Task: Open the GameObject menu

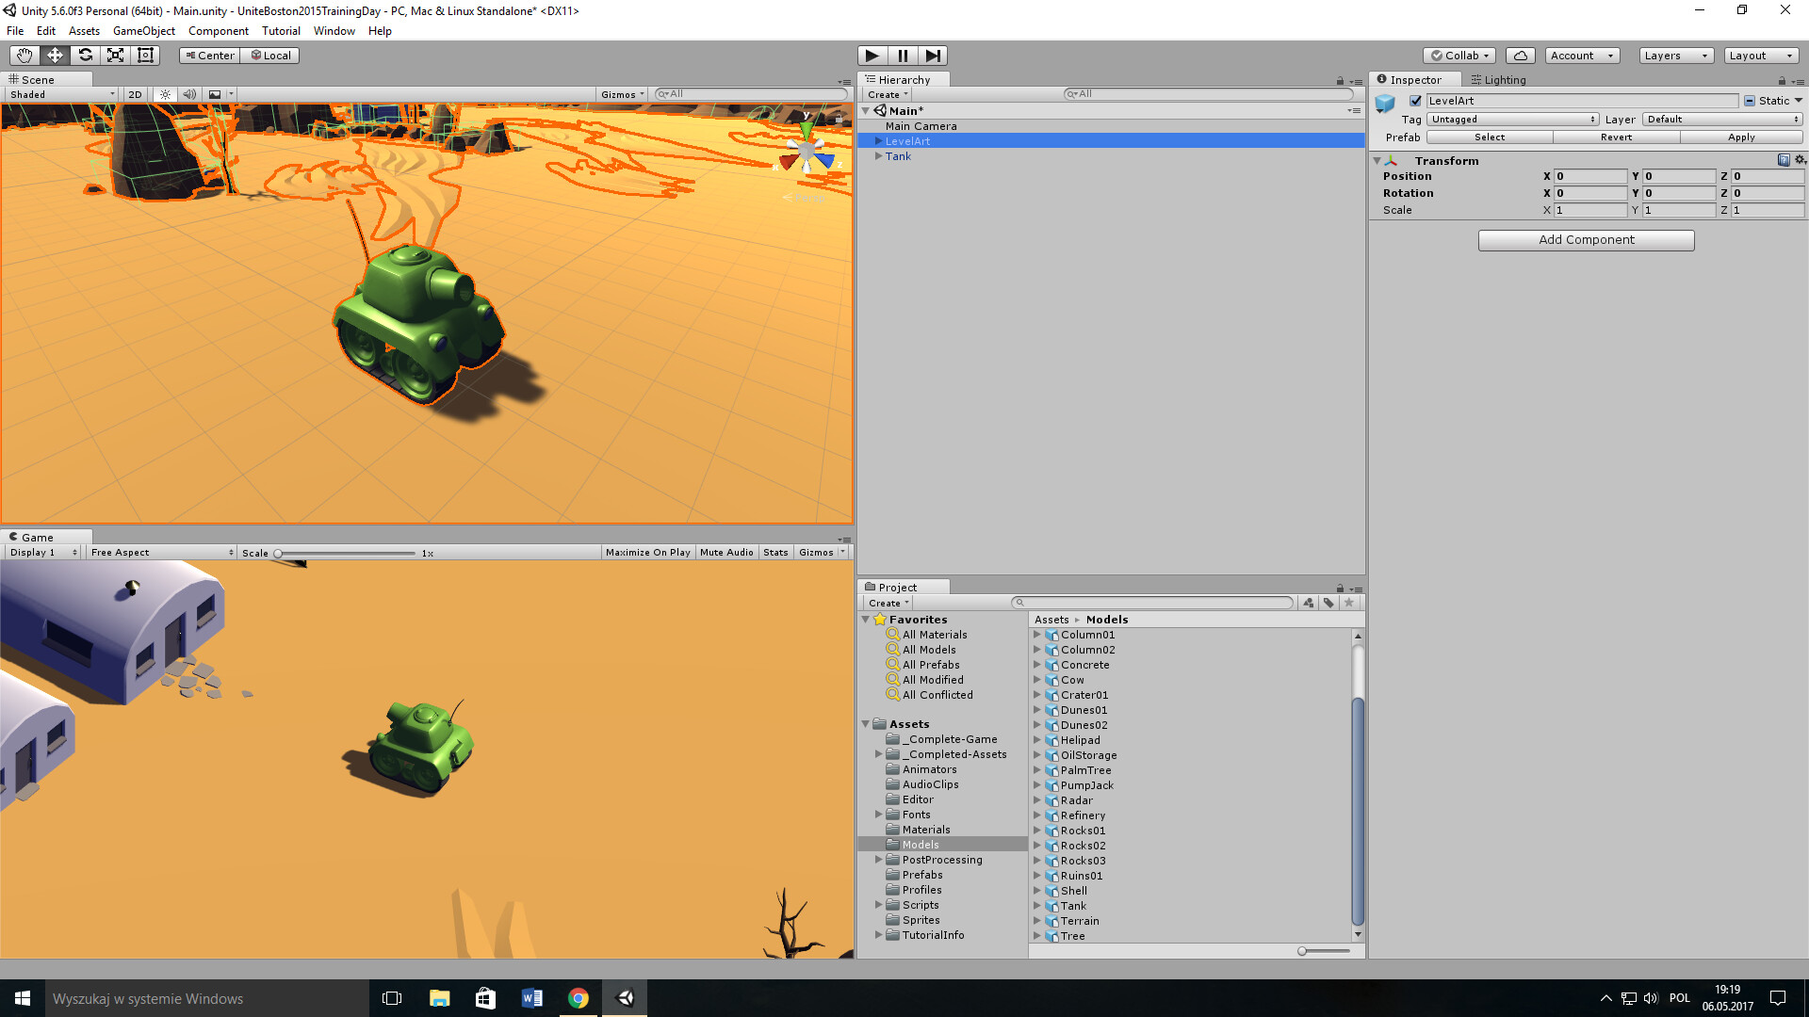Action: tap(143, 30)
